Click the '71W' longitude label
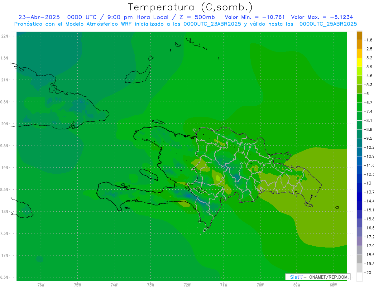 [223, 285]
